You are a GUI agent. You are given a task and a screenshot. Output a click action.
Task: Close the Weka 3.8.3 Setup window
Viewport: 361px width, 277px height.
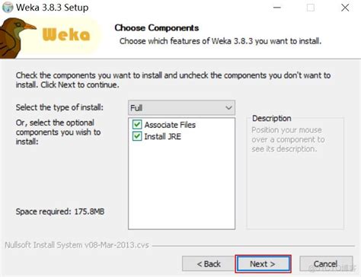(x=345, y=8)
